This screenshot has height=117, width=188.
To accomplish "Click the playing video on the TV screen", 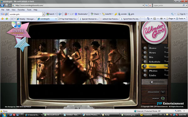I will click(79, 62).
